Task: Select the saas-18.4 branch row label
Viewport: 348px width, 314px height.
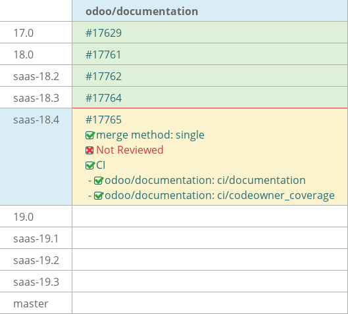Action: [36, 120]
